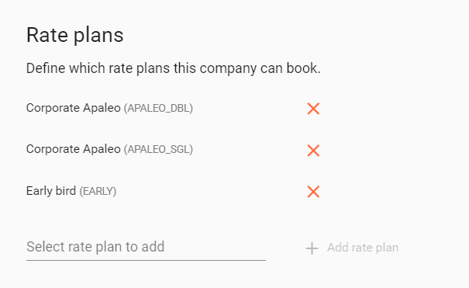
Task: Select the Corporate Apaleo single room entry name
Action: point(74,149)
